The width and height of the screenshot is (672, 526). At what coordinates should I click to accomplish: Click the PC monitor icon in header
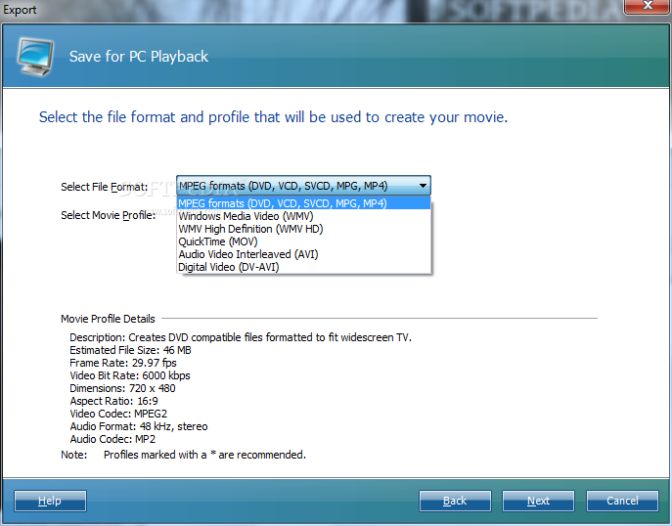pos(35,57)
